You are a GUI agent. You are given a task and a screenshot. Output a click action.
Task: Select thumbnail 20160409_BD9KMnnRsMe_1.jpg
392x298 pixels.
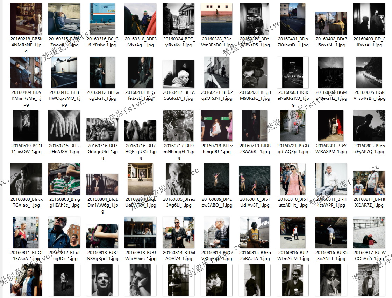26,72
